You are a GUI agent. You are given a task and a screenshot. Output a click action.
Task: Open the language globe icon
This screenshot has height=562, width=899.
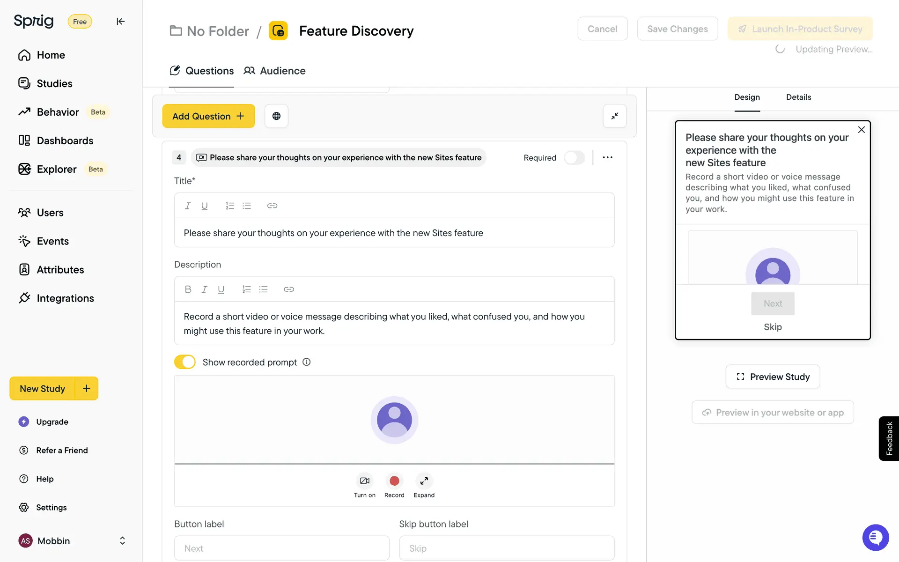click(276, 116)
